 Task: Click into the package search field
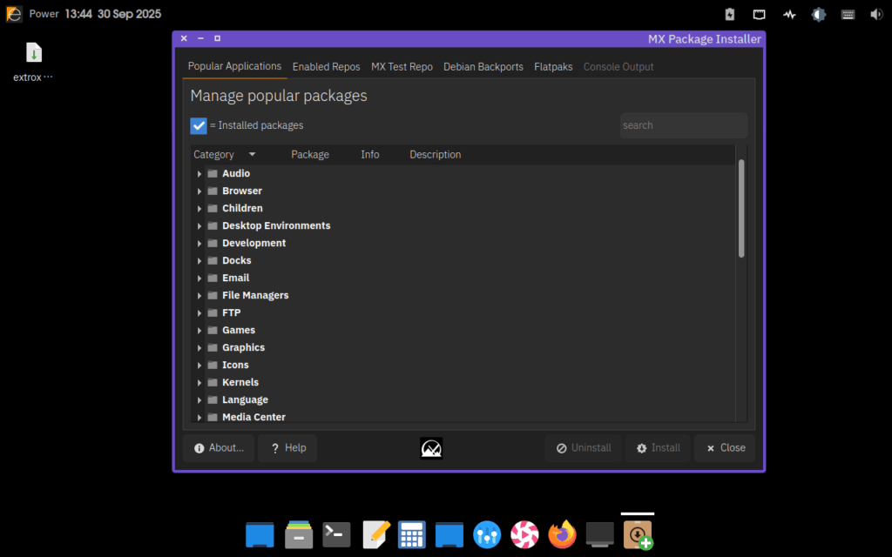pos(683,125)
